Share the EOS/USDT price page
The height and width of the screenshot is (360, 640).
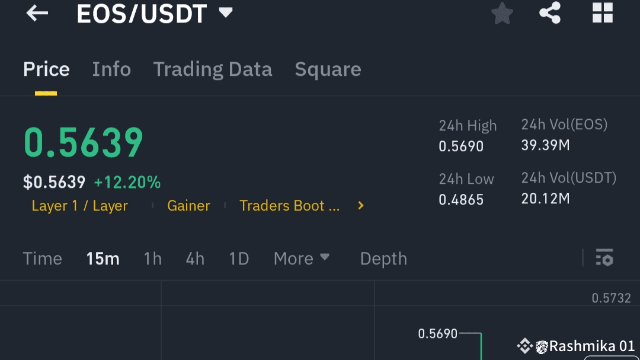click(549, 14)
